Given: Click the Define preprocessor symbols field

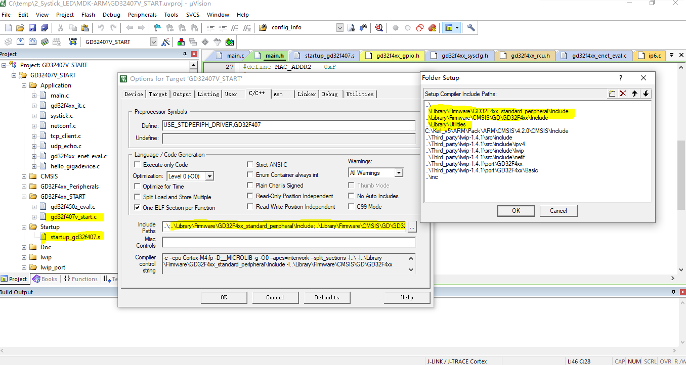Looking at the screenshot, I should (288, 125).
